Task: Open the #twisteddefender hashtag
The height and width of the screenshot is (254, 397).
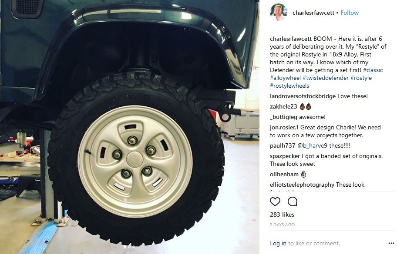Action: [325, 78]
